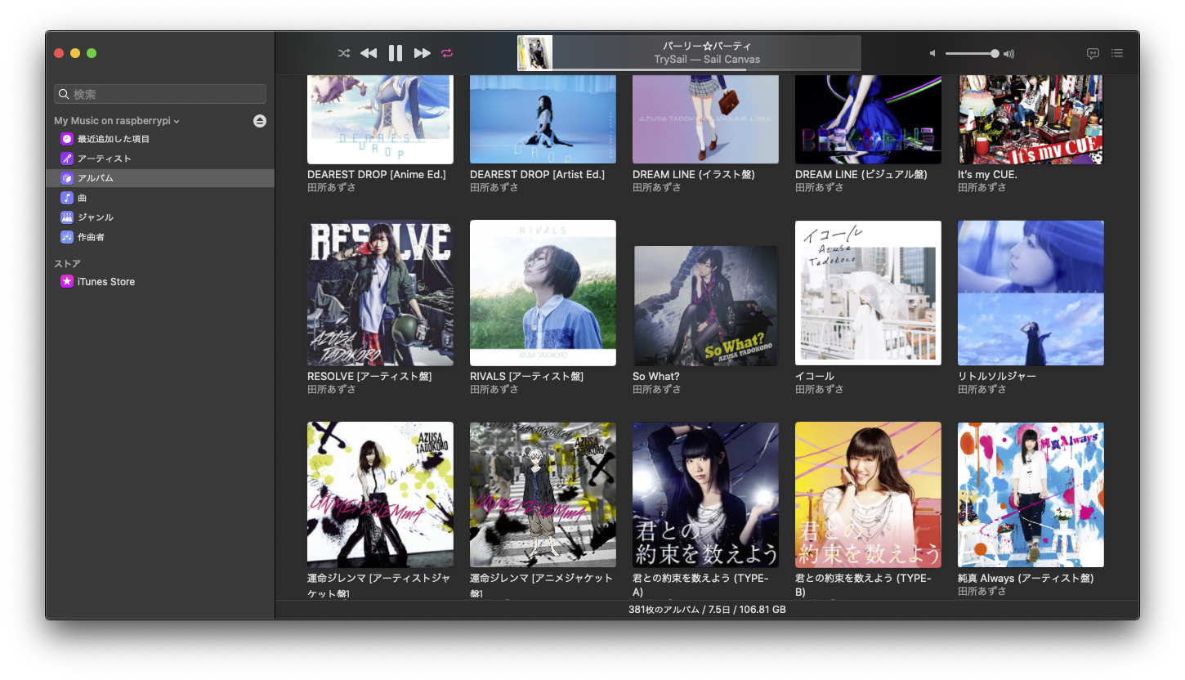Image resolution: width=1185 pixels, height=680 pixels.
Task: Click 田所あずさ under DEAREST DROP [Anime Ed.]
Action: (332, 188)
